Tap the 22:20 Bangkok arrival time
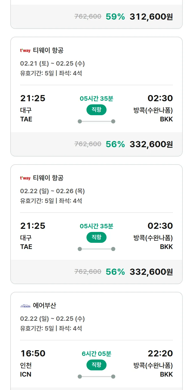Screen dimensions: 193x390 click(x=160, y=353)
